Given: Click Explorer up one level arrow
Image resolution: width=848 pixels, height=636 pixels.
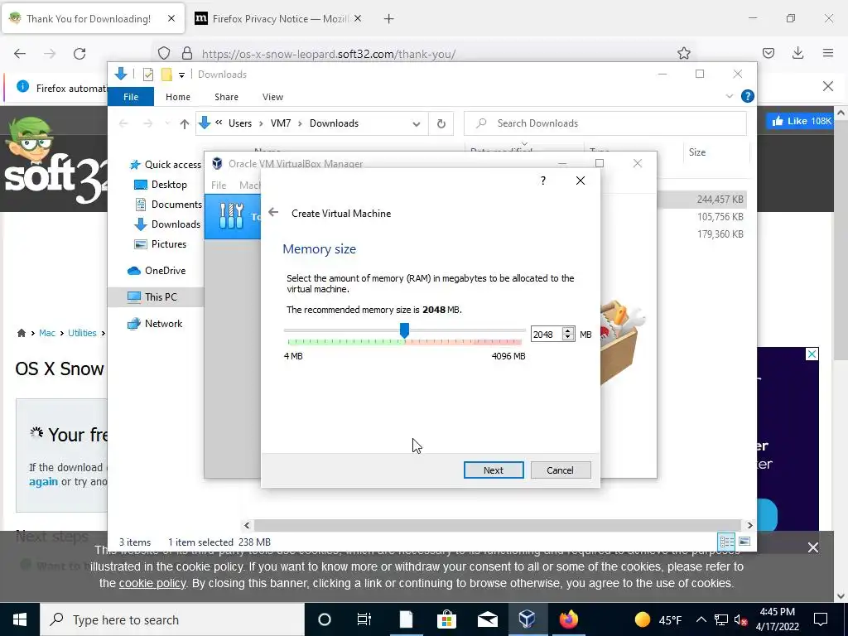Looking at the screenshot, I should pyautogui.click(x=185, y=124).
